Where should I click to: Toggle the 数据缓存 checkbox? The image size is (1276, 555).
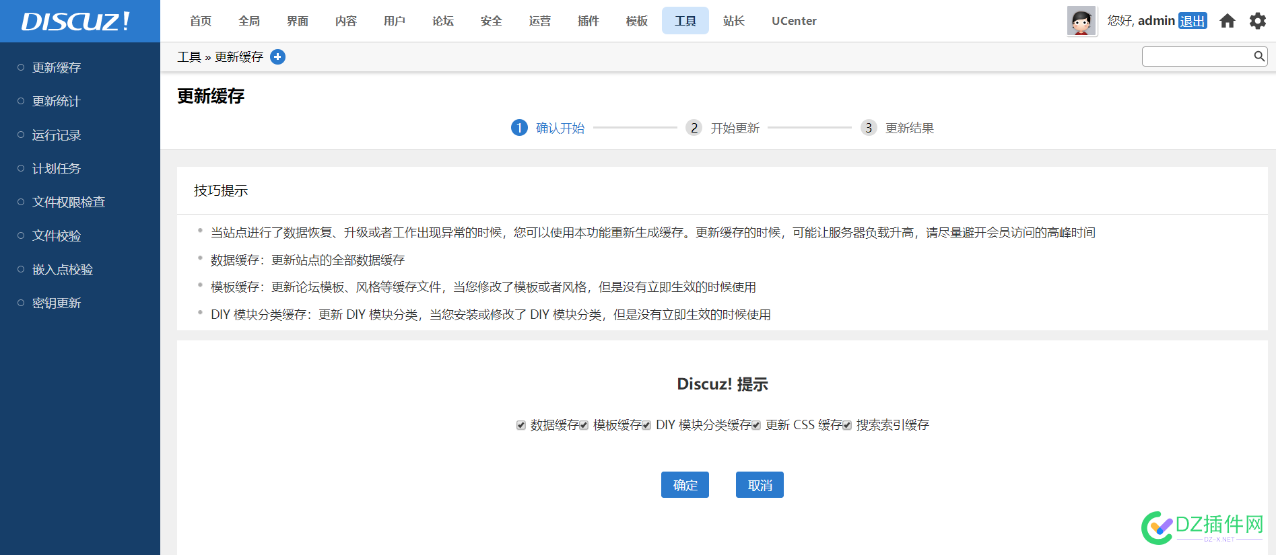[521, 425]
